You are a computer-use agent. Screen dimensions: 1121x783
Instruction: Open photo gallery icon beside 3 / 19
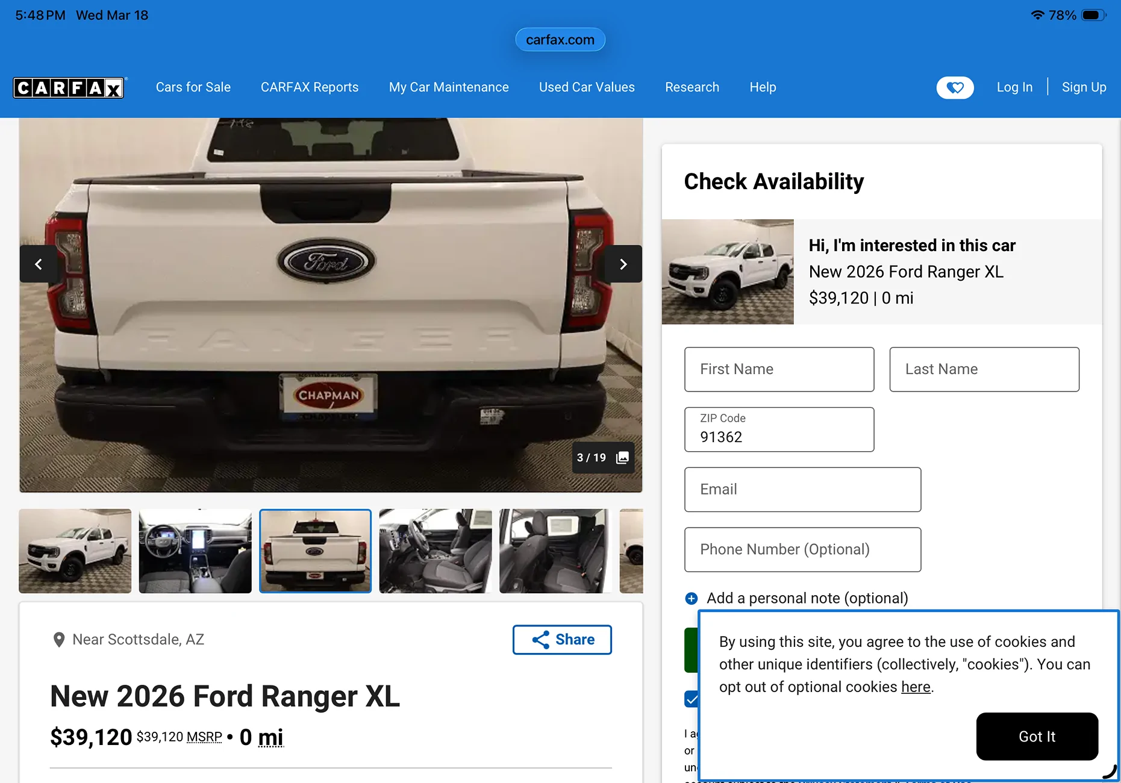pyautogui.click(x=622, y=458)
